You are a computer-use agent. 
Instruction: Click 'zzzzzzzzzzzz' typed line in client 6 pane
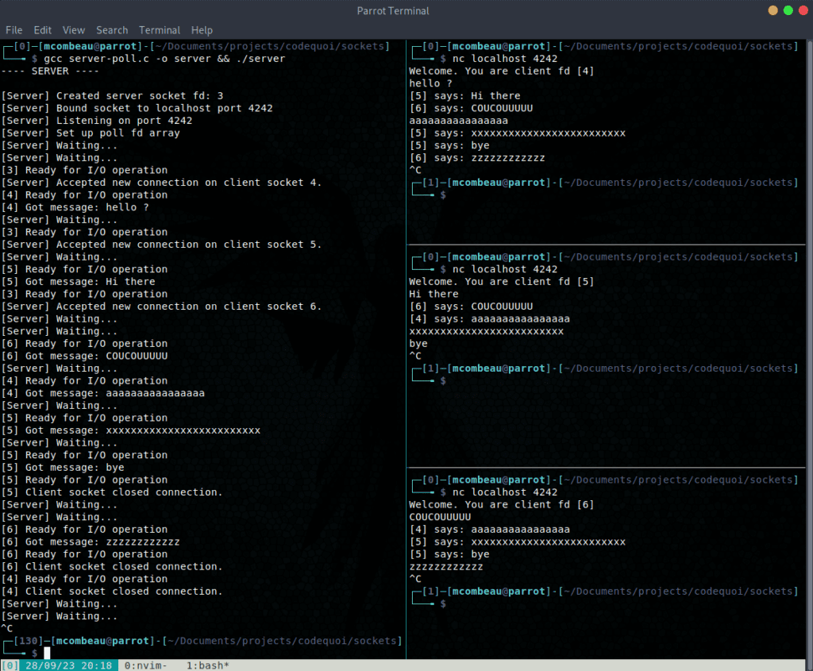pos(446,567)
